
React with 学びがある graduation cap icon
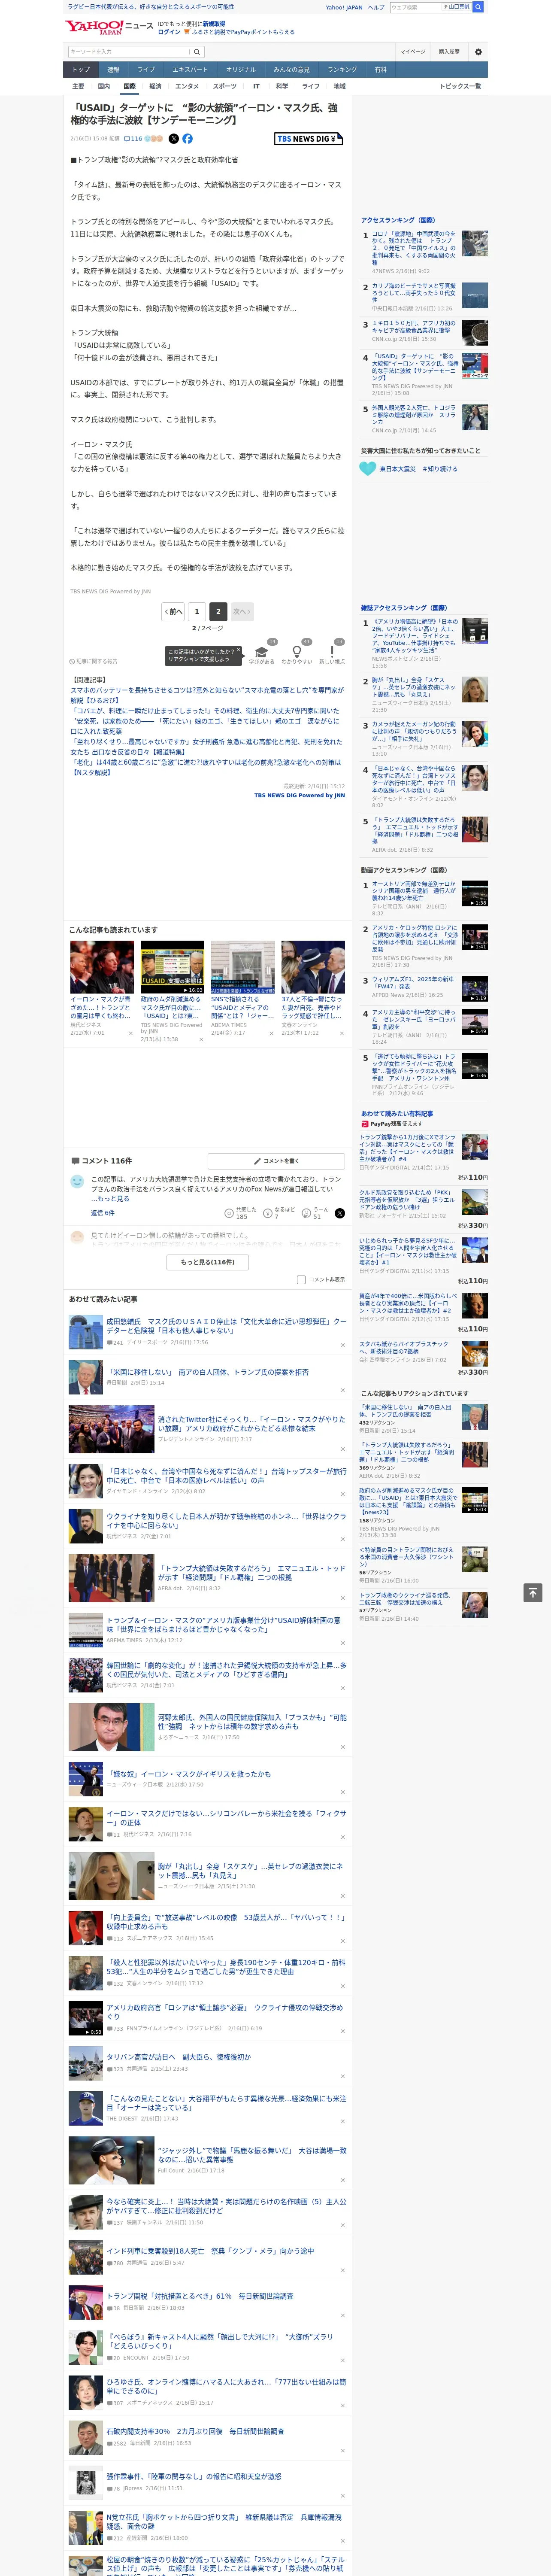point(263,652)
